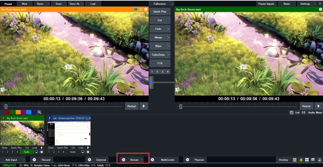
Task: Click the transition T-bar slider
Action: pyautogui.click(x=152, y=83)
